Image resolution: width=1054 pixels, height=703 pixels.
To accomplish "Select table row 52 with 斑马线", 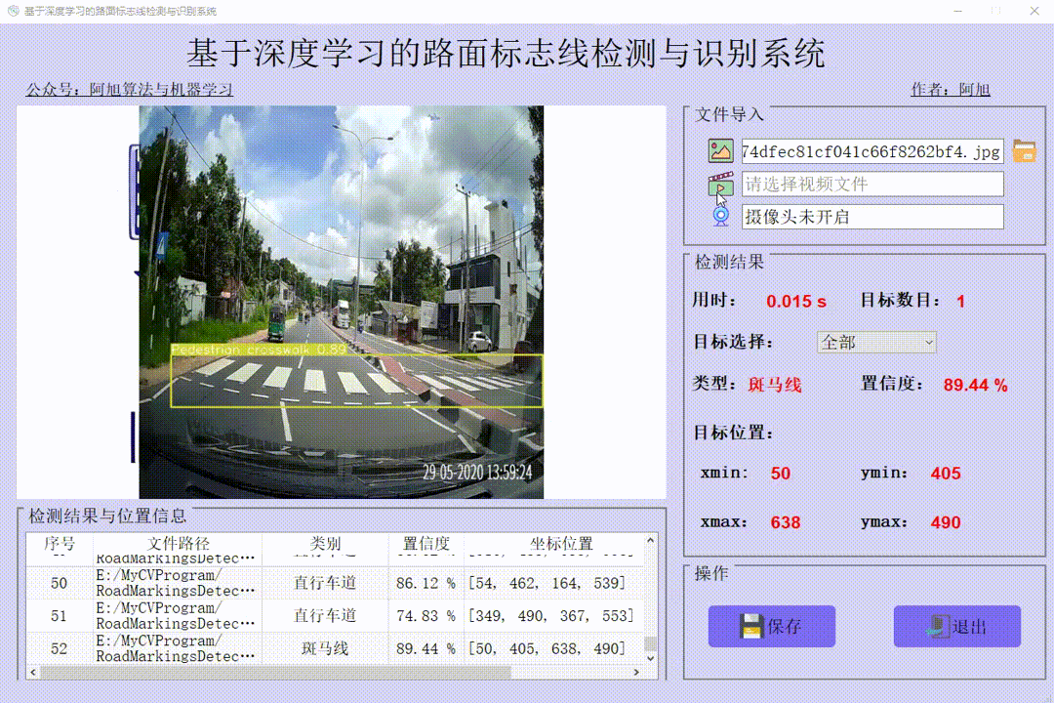I will click(335, 648).
